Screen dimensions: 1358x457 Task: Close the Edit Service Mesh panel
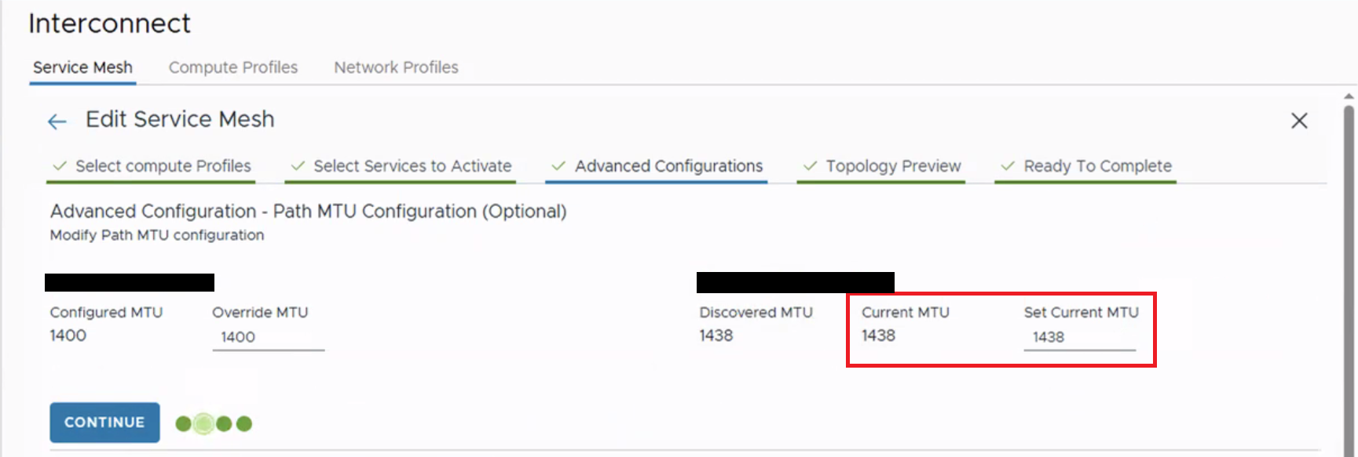tap(1299, 121)
